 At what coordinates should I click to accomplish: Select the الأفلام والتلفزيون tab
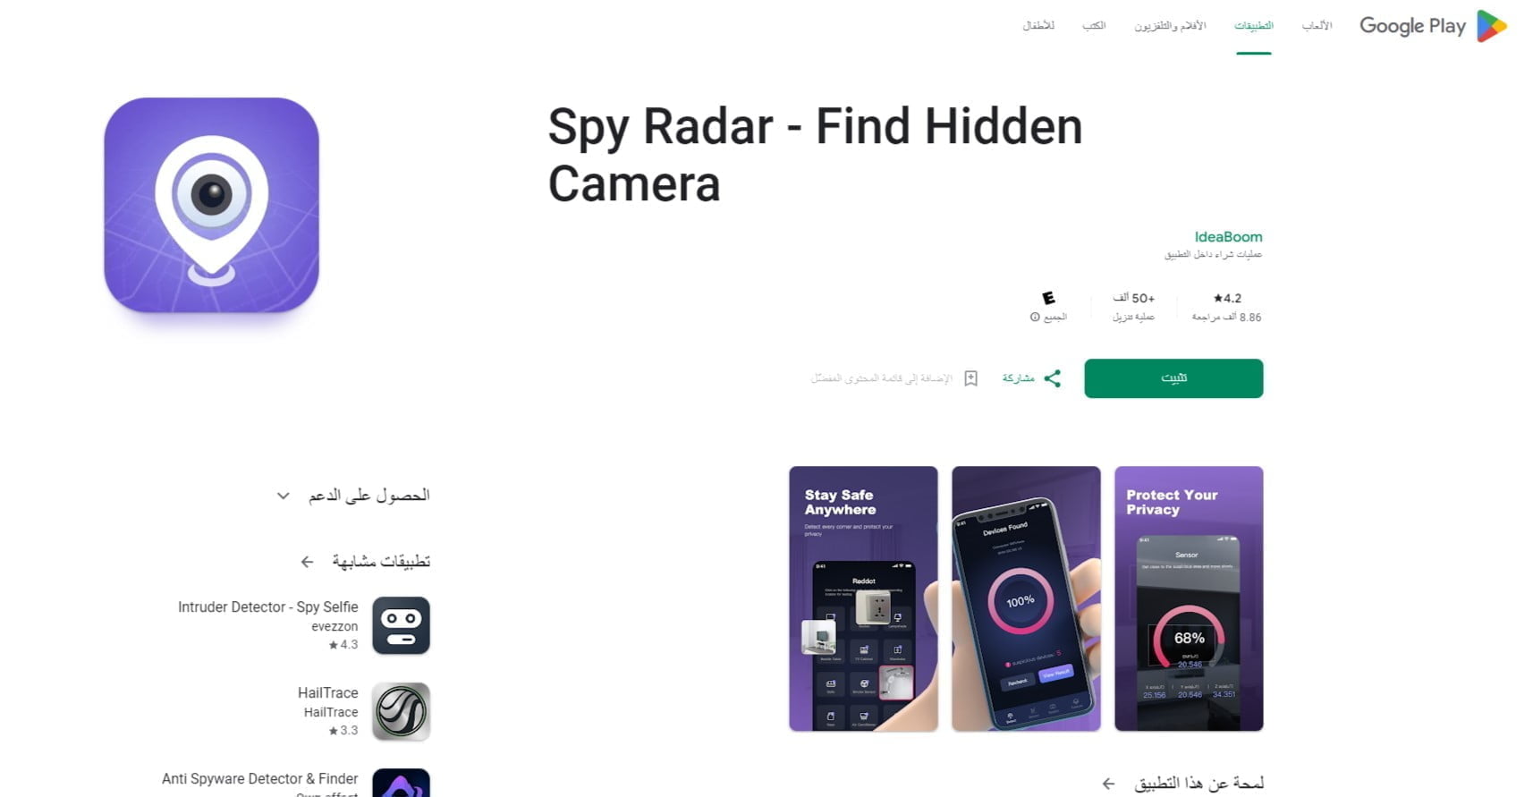point(1170,26)
